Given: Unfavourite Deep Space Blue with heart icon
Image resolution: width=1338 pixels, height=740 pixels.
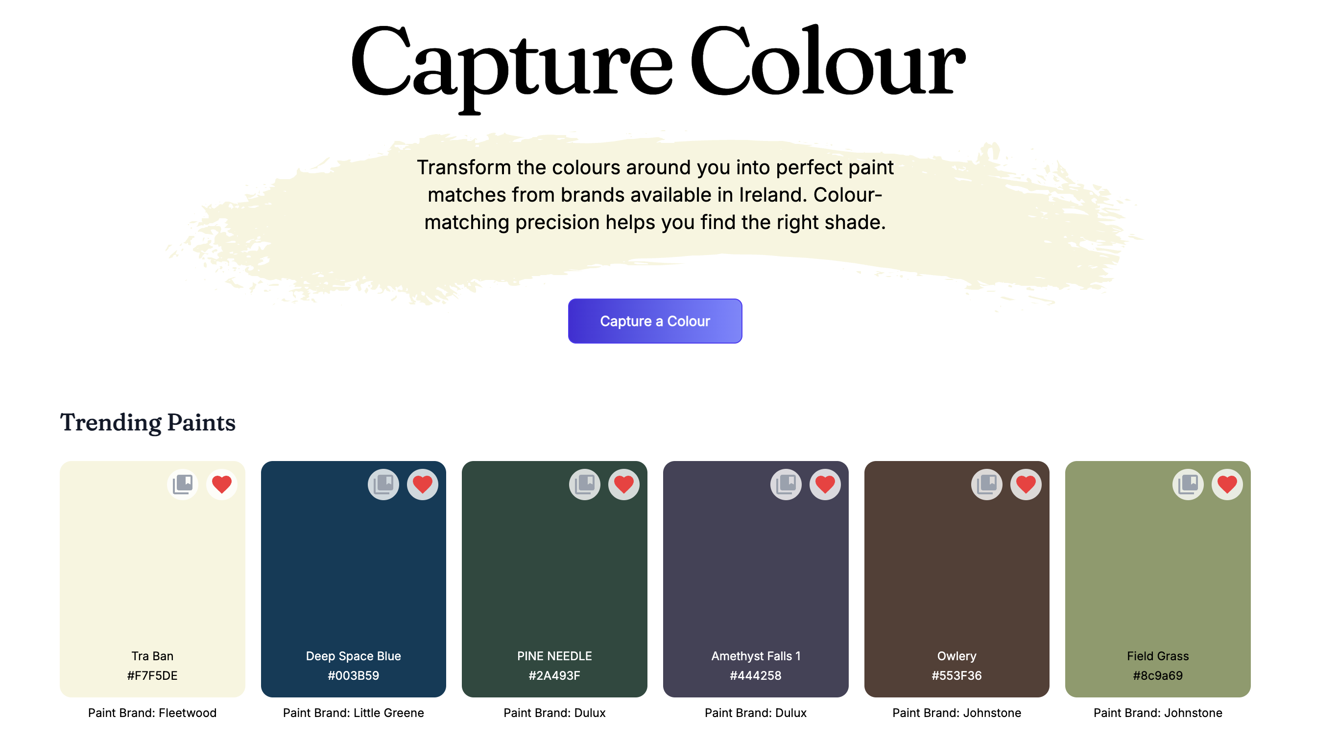Looking at the screenshot, I should click(422, 484).
